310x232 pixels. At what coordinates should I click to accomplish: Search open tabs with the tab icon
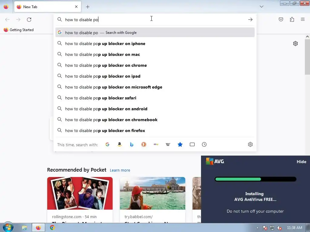pos(192,144)
